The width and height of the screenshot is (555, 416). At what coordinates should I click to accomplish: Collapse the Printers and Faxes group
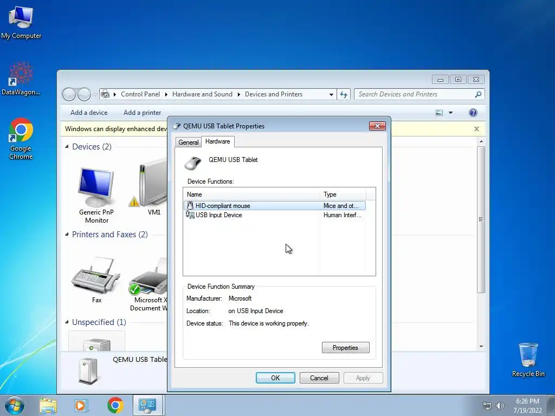pyautogui.click(x=67, y=234)
